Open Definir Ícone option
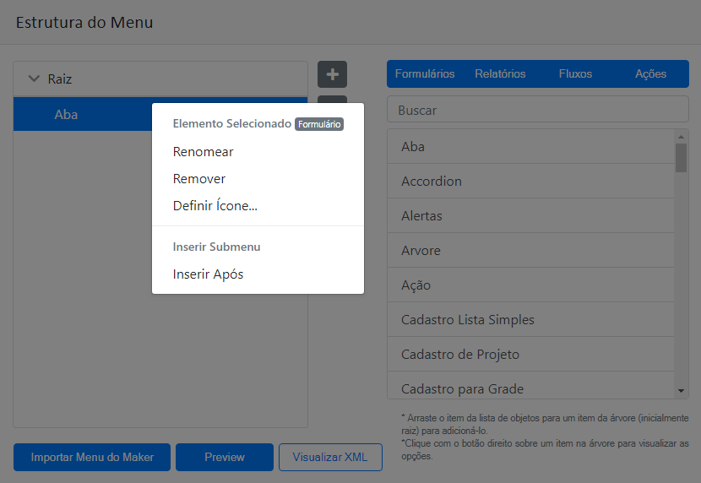This screenshot has height=483, width=701. click(215, 206)
